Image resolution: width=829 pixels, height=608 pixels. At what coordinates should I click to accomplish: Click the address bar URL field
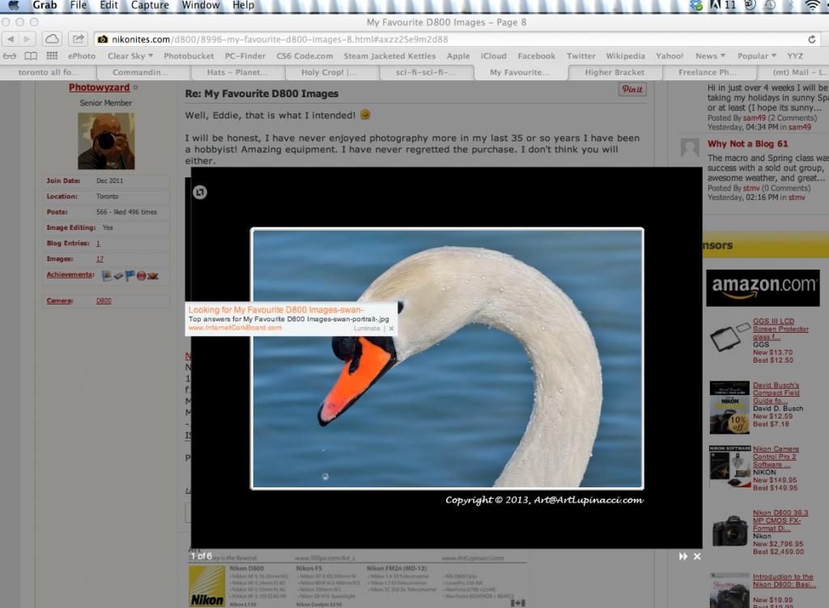453,39
